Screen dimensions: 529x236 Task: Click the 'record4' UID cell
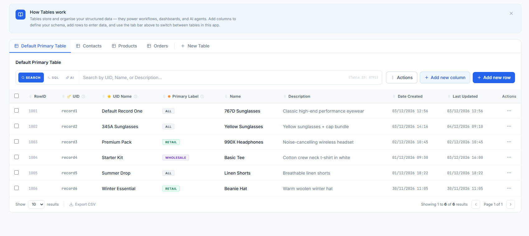(x=69, y=158)
